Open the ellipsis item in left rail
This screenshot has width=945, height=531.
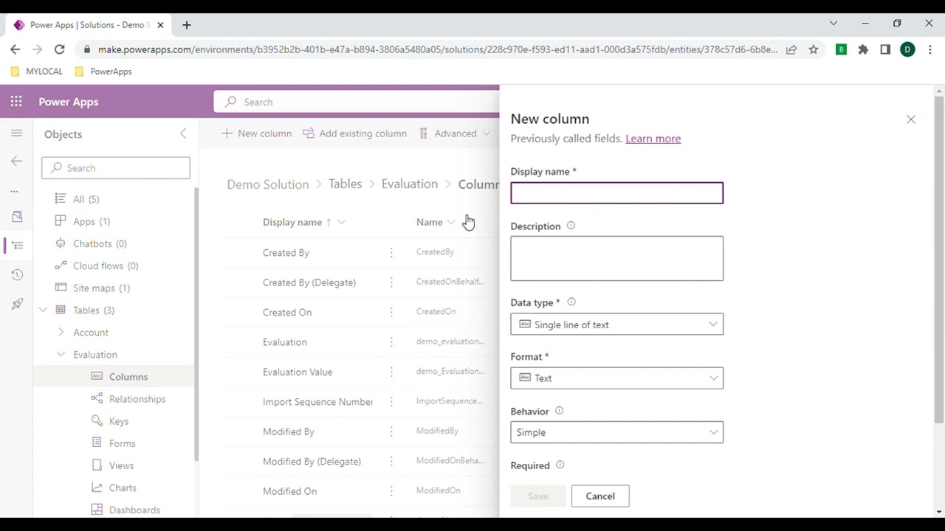point(14,191)
